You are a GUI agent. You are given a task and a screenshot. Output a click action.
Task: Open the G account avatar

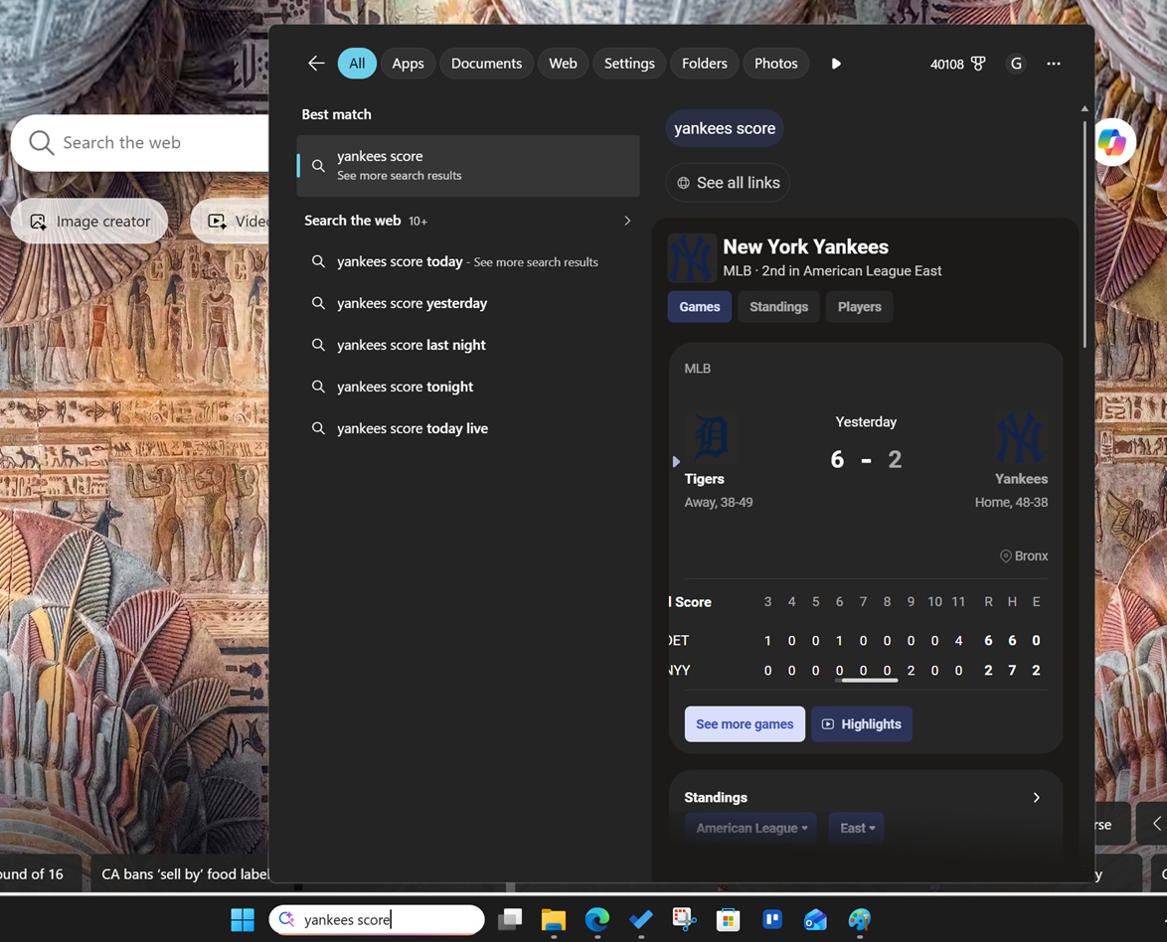click(1016, 64)
